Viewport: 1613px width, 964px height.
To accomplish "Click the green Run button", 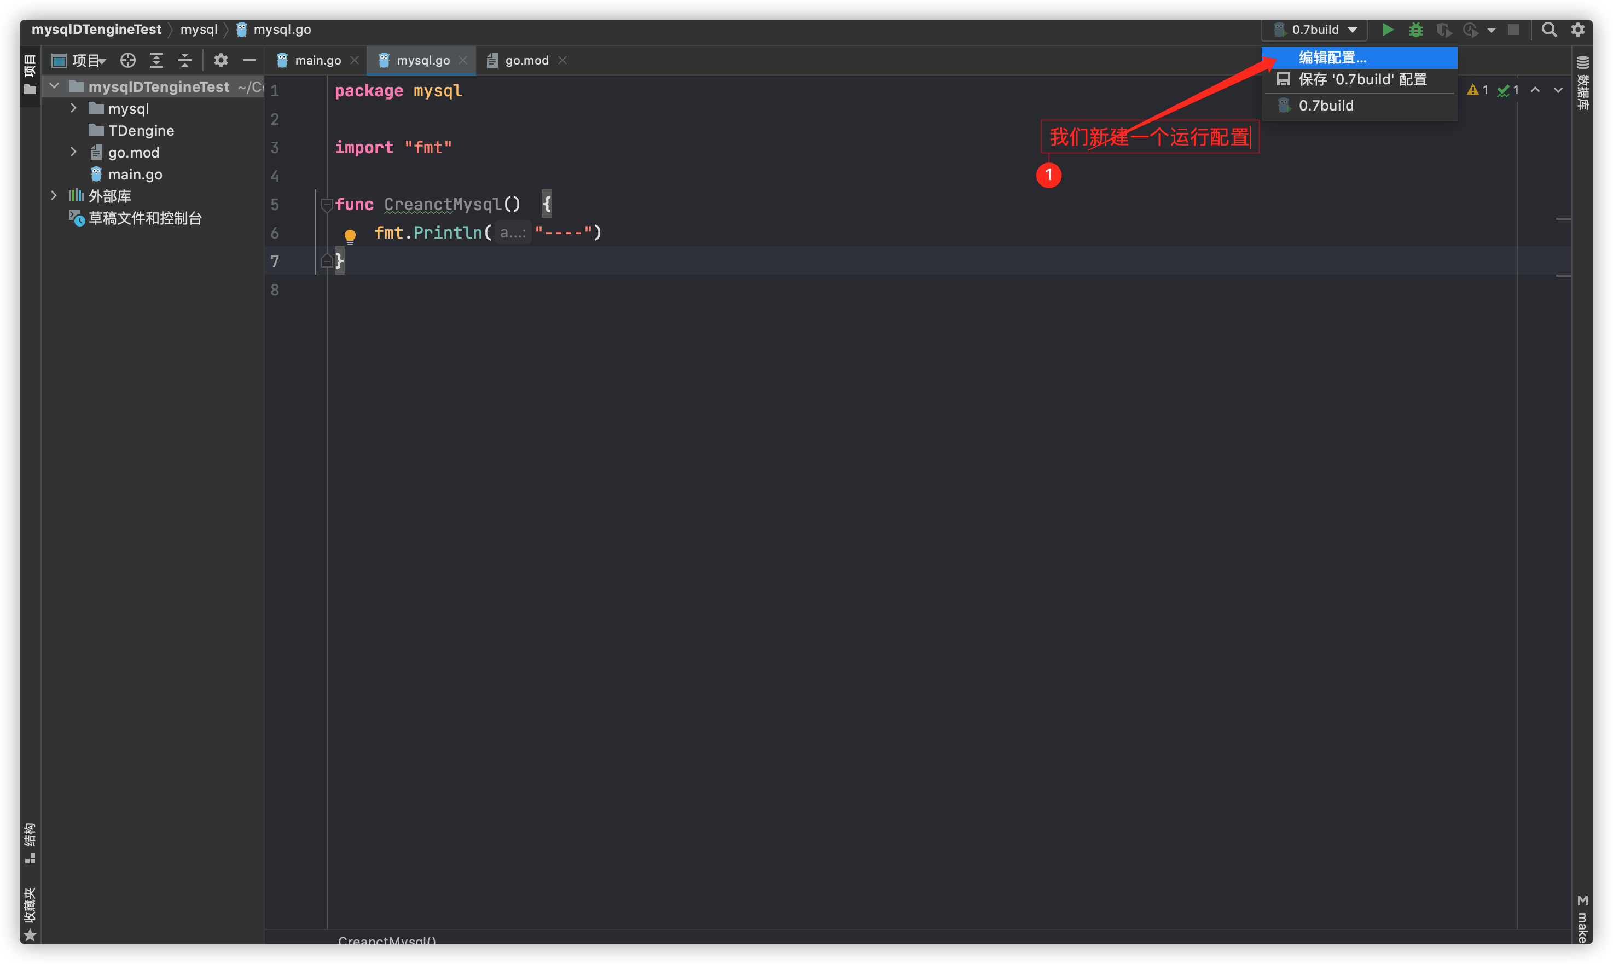I will tap(1387, 30).
